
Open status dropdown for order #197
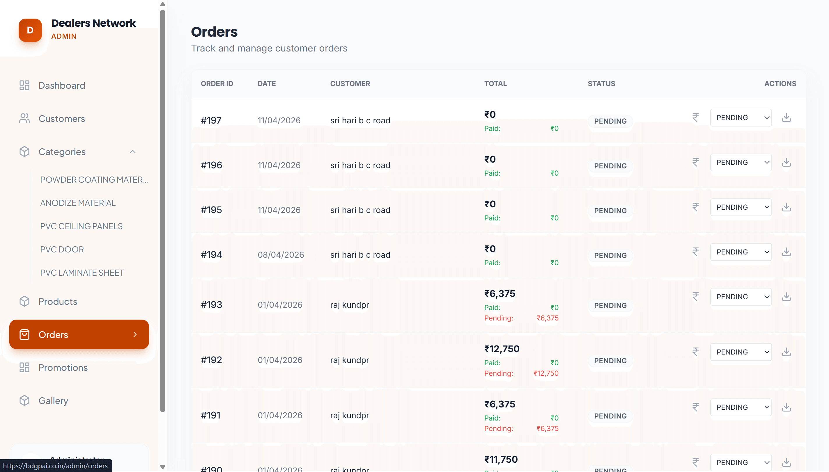(741, 117)
